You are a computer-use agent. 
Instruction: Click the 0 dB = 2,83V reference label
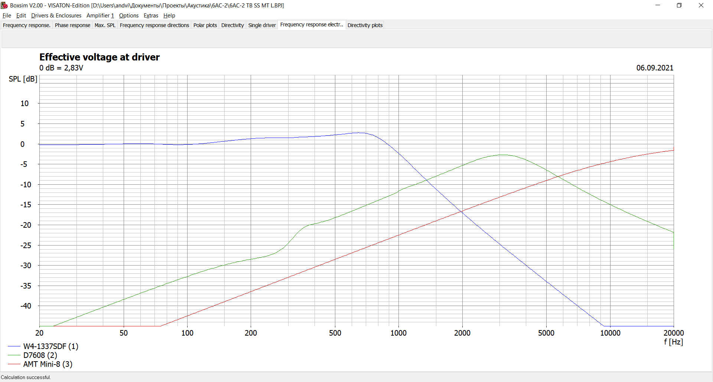[61, 68]
